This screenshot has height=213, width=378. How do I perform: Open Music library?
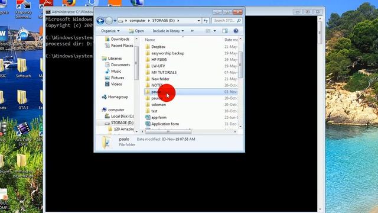coord(113,71)
